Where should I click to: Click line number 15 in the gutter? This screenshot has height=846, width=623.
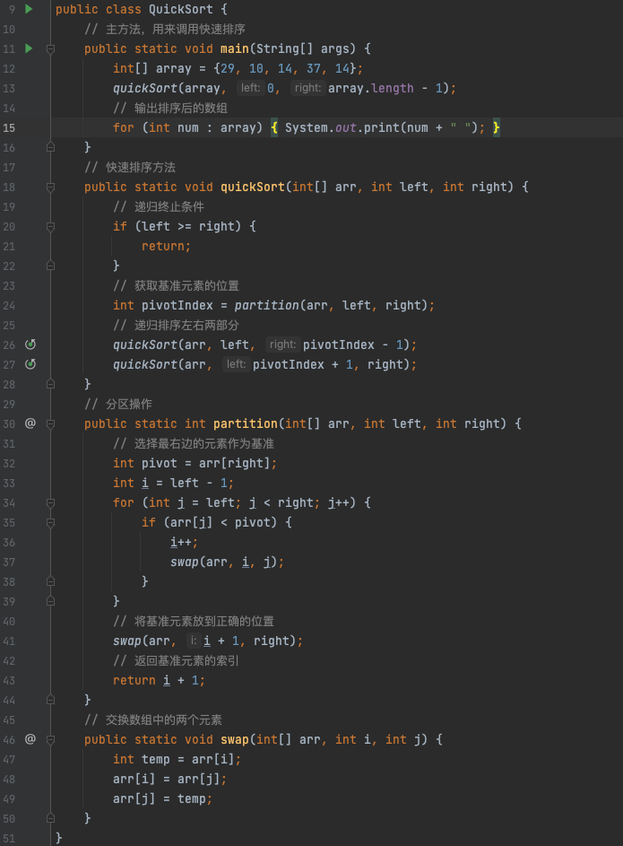point(9,128)
